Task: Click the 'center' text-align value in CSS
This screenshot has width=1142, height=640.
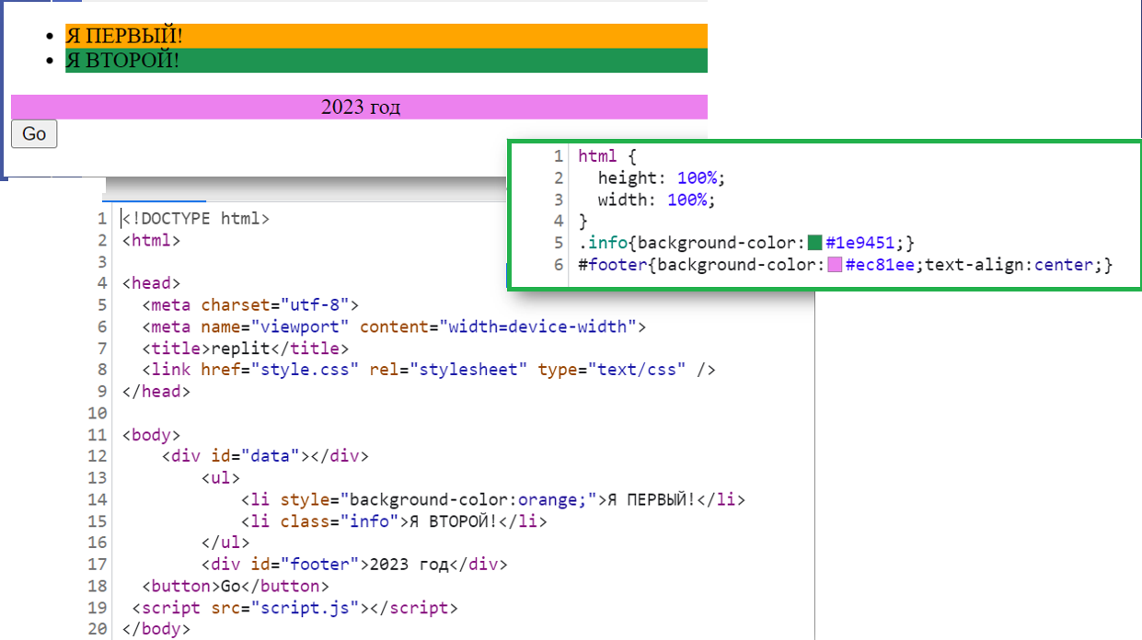Action: 1064,266
